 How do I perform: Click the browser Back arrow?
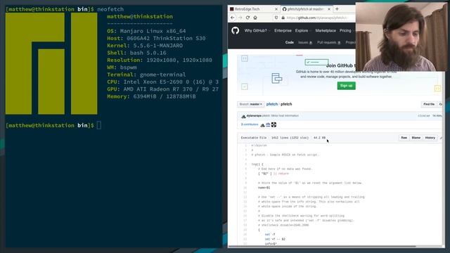point(233,18)
